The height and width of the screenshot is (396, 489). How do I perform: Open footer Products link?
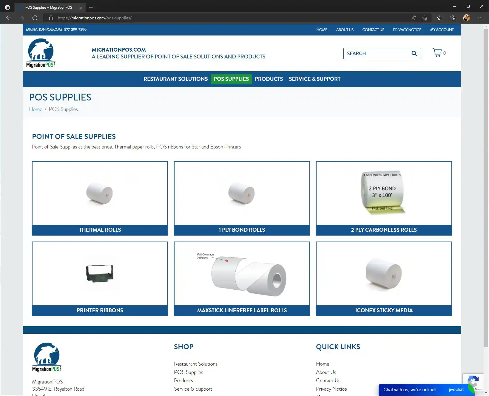[x=183, y=380]
